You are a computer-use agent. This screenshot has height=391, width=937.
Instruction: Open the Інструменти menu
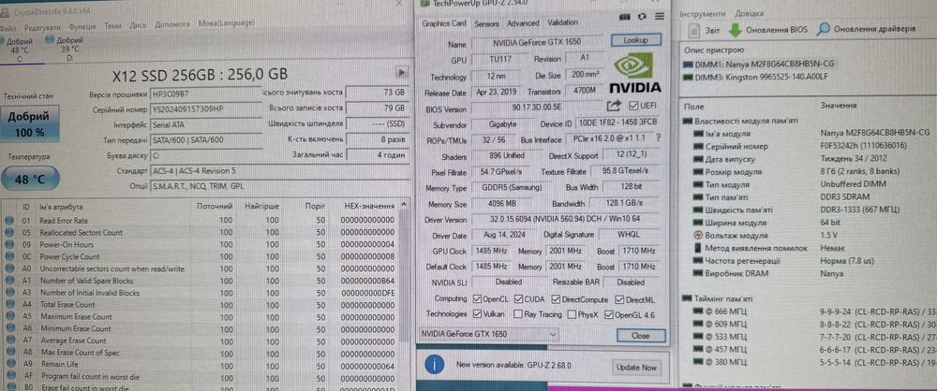click(x=702, y=14)
